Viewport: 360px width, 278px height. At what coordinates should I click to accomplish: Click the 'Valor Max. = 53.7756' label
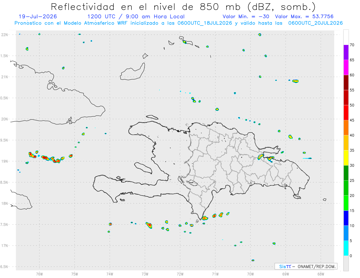coord(304,16)
